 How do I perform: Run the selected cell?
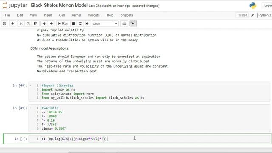[63, 23]
